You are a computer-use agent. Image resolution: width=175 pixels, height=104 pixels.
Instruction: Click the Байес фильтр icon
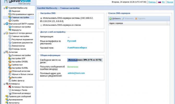pos(10,80)
